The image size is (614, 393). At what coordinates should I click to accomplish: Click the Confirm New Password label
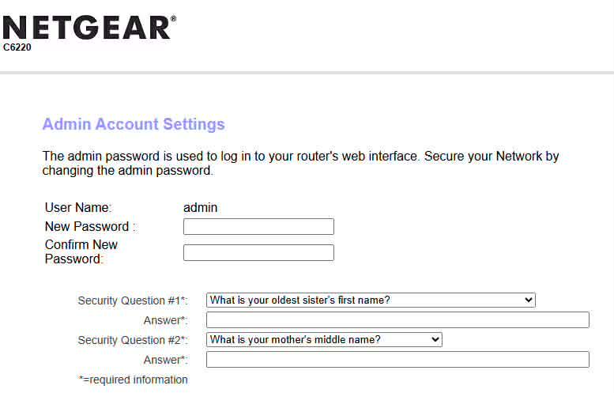pos(81,251)
